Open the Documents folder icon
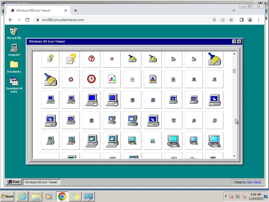Viewport: 269px width, 202px height. click(14, 67)
